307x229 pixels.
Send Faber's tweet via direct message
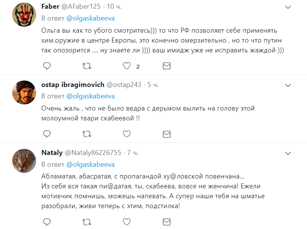167,66
